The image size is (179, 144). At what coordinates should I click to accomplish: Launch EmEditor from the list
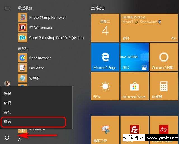pos(37,68)
